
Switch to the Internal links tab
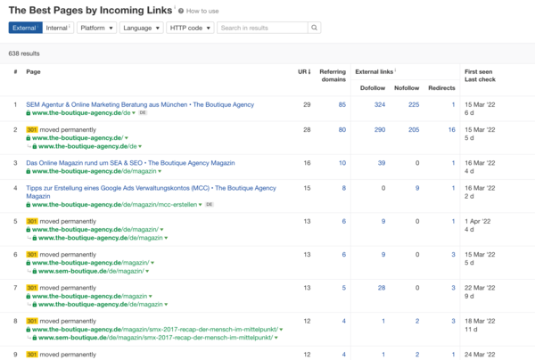58,28
